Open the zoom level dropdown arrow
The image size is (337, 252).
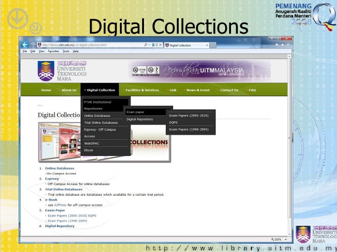[286, 240]
